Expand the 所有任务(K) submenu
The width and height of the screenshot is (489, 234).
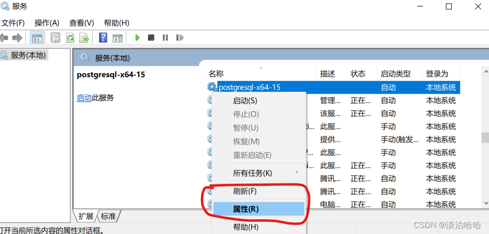pyautogui.click(x=259, y=173)
